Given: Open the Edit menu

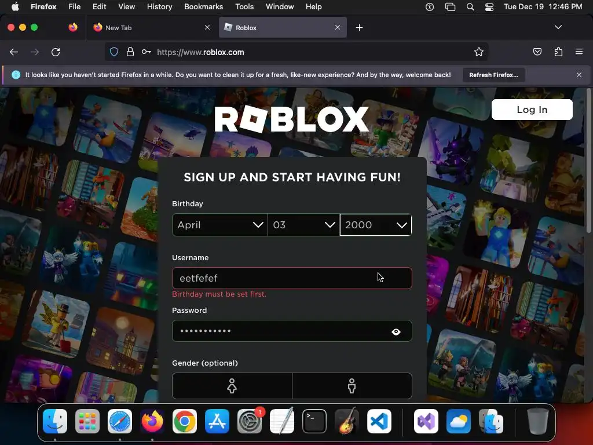Looking at the screenshot, I should click(99, 7).
